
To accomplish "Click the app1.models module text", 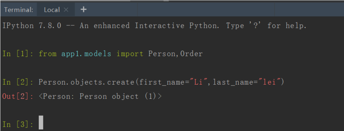I will tap(86, 54).
